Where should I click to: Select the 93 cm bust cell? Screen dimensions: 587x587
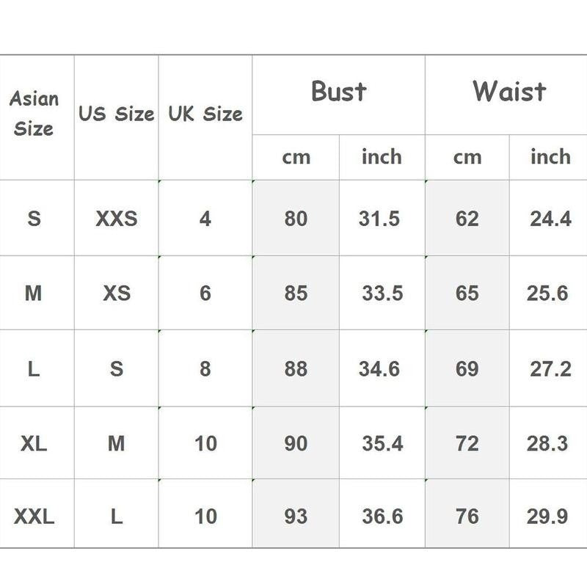[296, 517]
